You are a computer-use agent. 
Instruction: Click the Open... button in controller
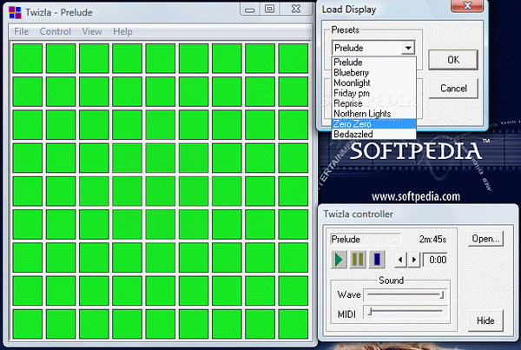click(x=485, y=239)
